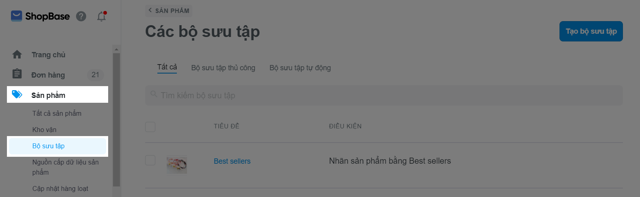Click the Tìm kiếm bộ sưu tập field
Viewport: 640px width, 197px height.
coord(384,95)
